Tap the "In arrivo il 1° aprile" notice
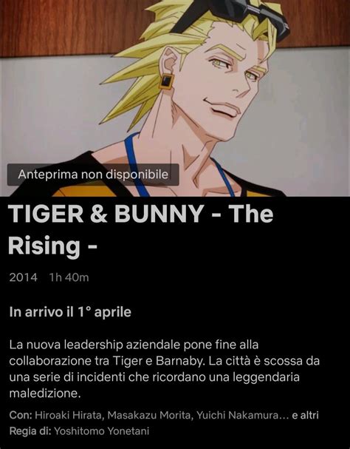 pos(70,312)
